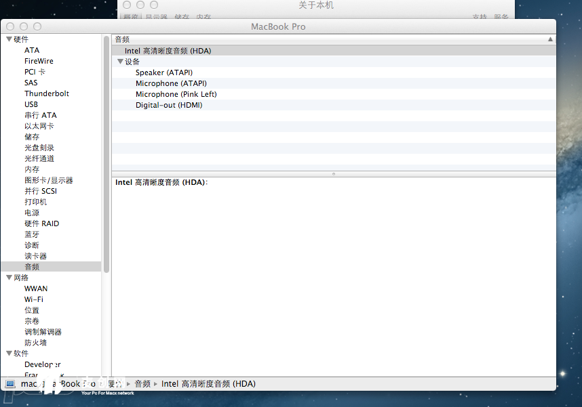
Task: Select the Digital-out (HDMI) device
Action: tap(169, 105)
